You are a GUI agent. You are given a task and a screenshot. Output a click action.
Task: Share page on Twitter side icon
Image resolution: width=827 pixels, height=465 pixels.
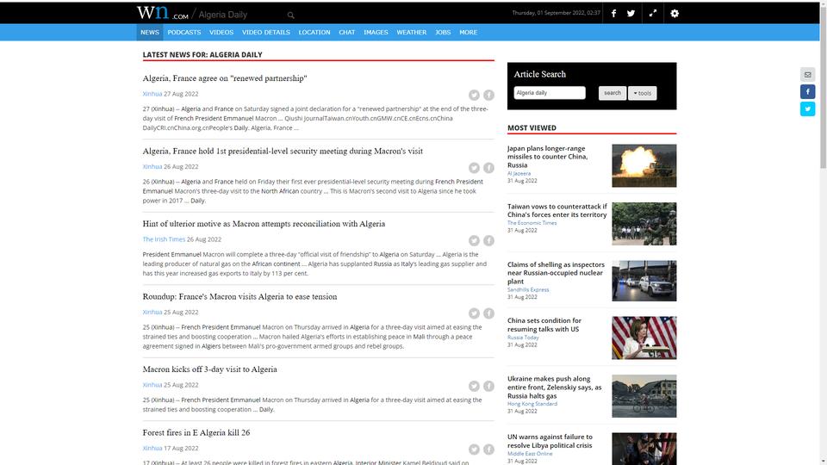(807, 108)
